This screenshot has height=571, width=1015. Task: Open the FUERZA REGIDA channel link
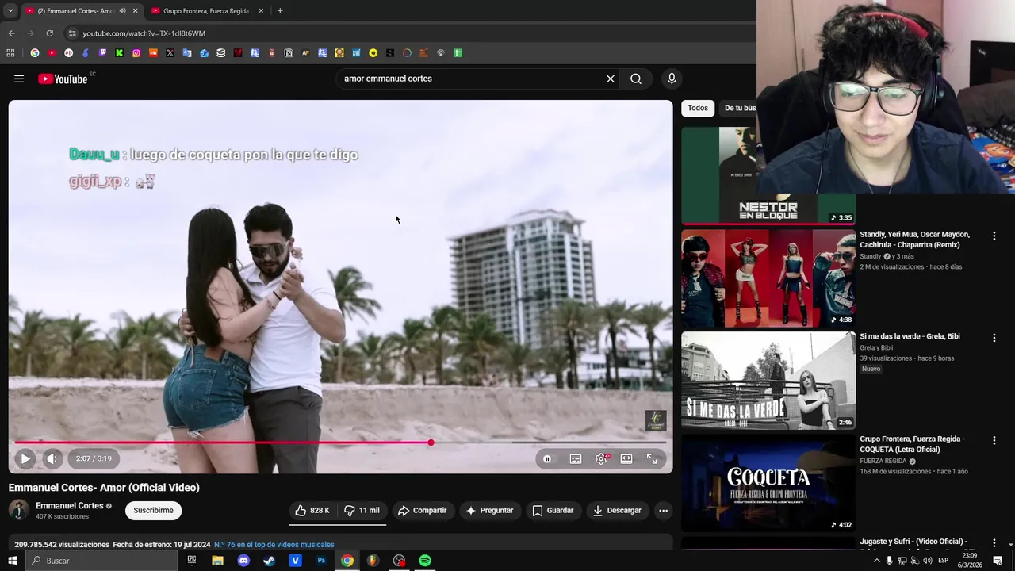pos(883,461)
